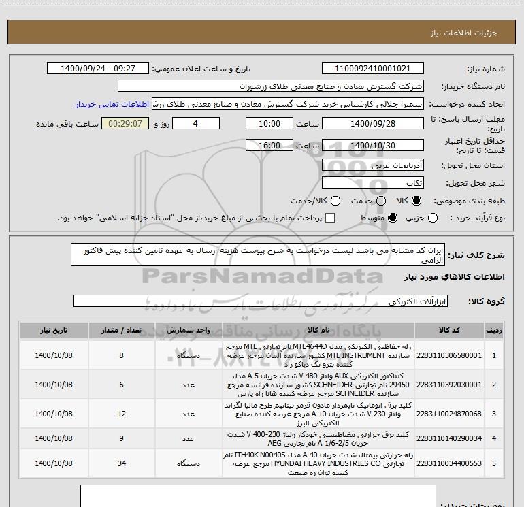Click the شرح کلی نیاز description box
524x507 pixels.
pos(258,255)
